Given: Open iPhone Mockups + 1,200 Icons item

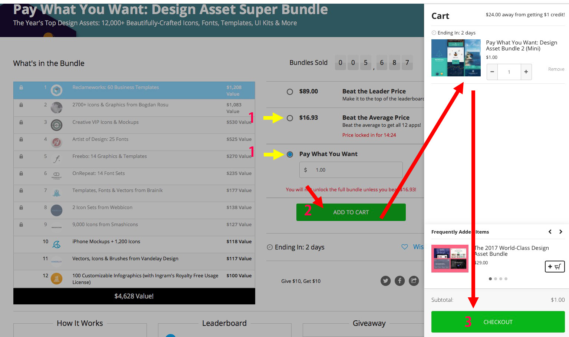Looking at the screenshot, I should 106,242.
